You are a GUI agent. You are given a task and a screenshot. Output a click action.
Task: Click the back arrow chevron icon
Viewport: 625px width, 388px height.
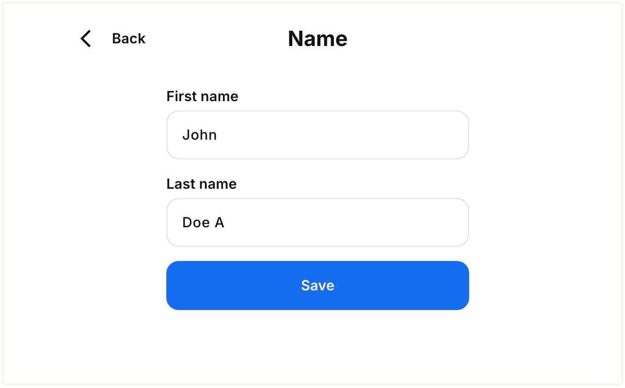click(86, 39)
